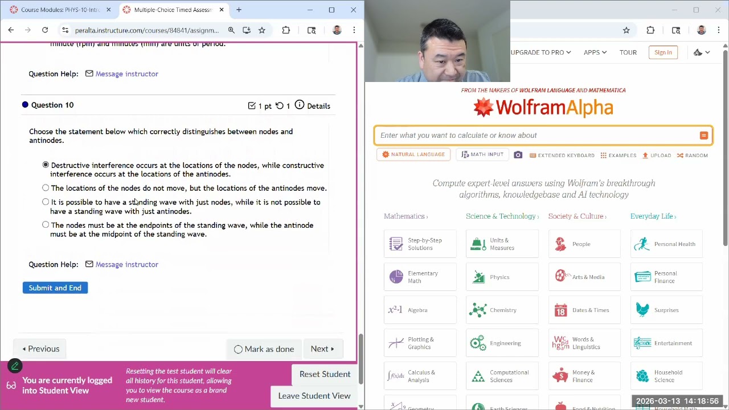The image size is (729, 410).
Task: Click the Student View glasses icon
Action: click(11, 386)
